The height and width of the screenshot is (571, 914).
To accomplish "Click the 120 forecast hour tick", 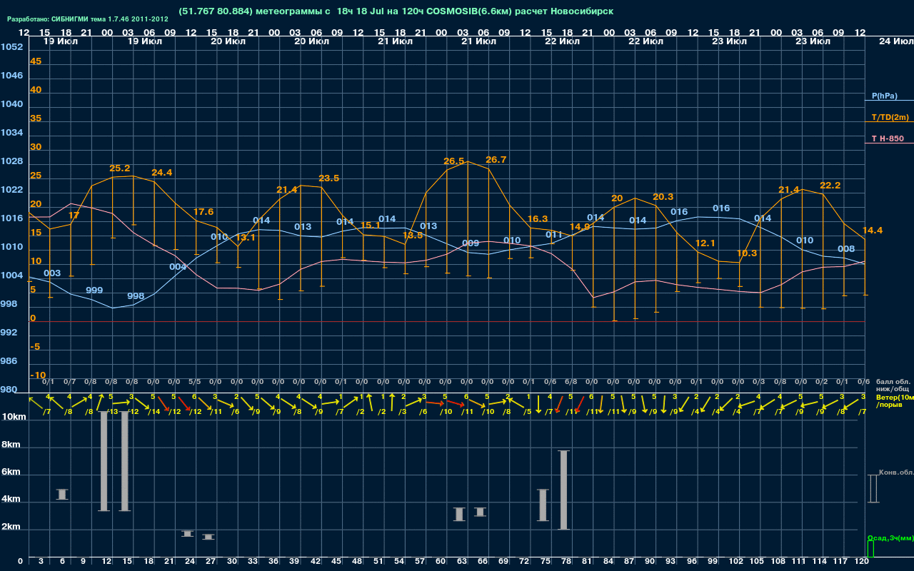I will tap(861, 562).
